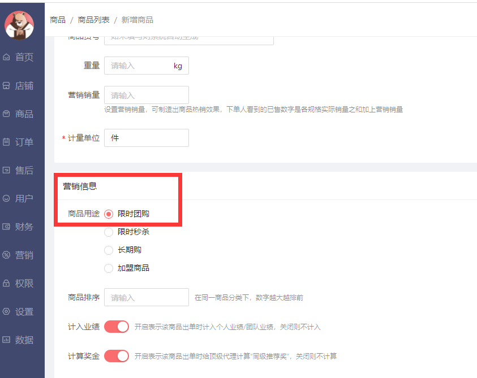Image resolution: width=477 pixels, height=378 pixels.
Task: Click the home icon in sidebar
Action: [x=7, y=57]
